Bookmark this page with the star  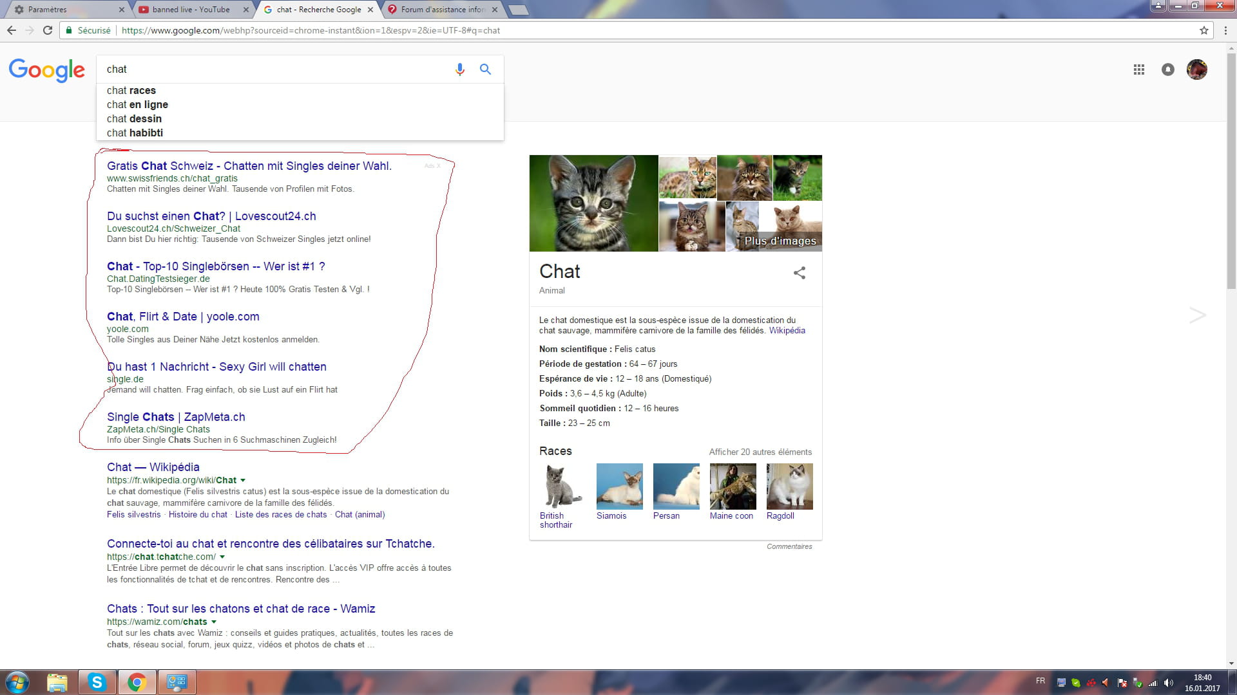point(1203,30)
